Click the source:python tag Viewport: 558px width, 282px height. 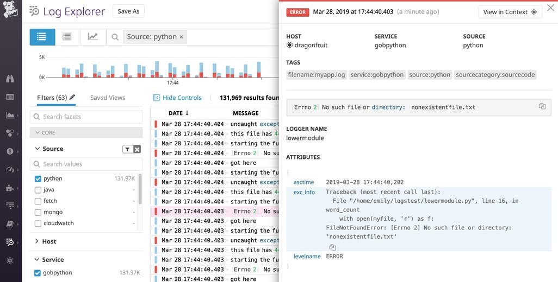[430, 75]
